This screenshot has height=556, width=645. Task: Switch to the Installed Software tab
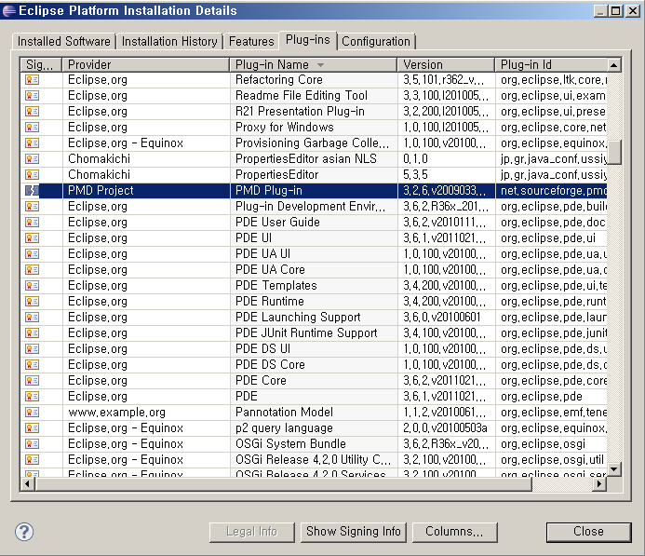(64, 42)
